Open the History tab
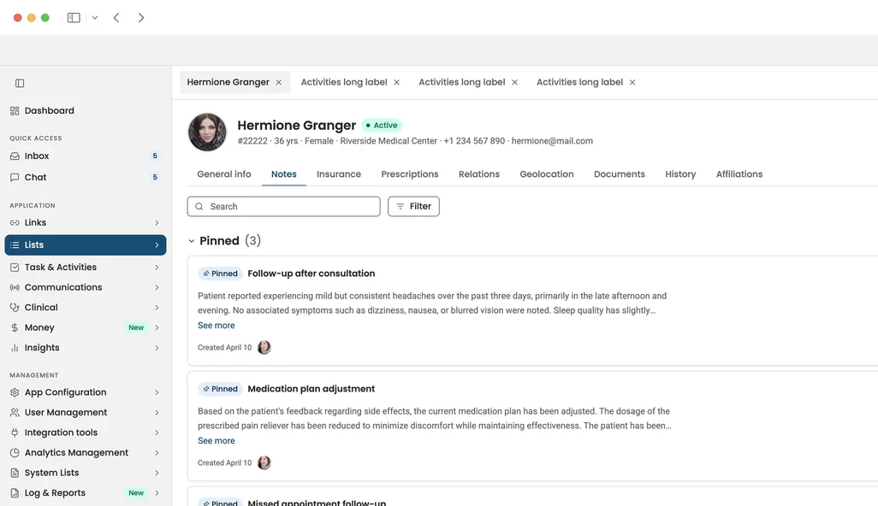Image resolution: width=878 pixels, height=506 pixels. 680,174
